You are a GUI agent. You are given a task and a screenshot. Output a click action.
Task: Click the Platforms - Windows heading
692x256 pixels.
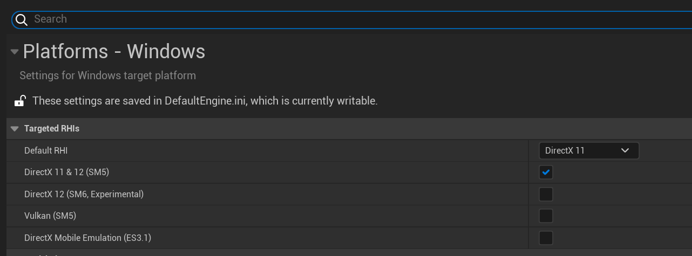click(114, 52)
